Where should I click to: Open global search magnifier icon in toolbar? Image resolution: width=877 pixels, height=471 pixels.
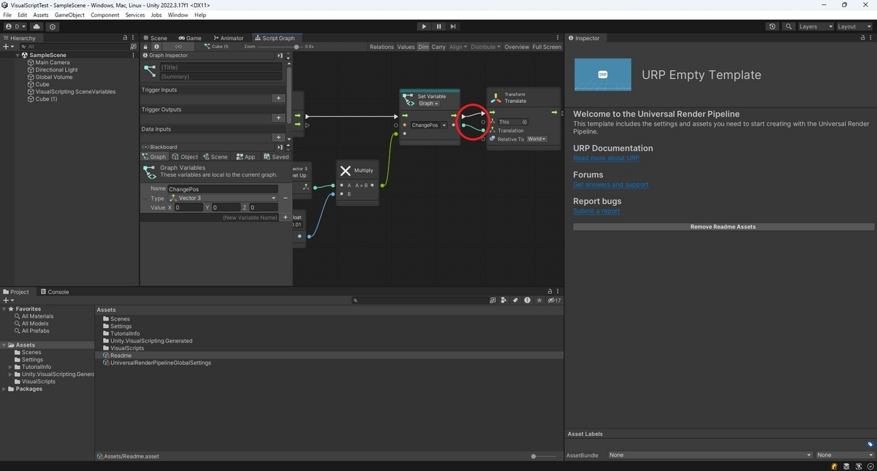tap(789, 26)
